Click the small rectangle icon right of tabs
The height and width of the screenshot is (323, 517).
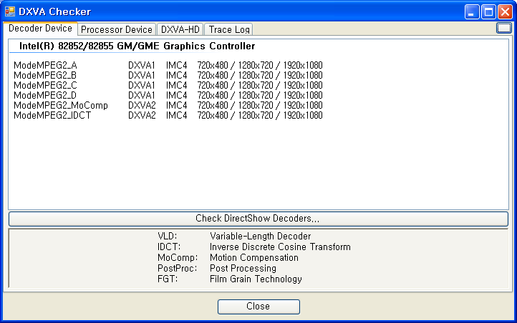click(504, 28)
